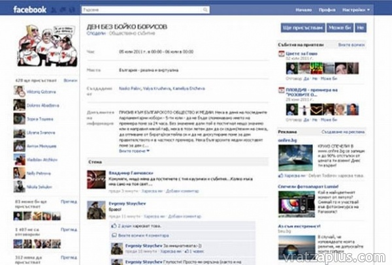This screenshot has height=265, width=392.
Task: Click the event cartoon picture
Action: tap(47, 46)
